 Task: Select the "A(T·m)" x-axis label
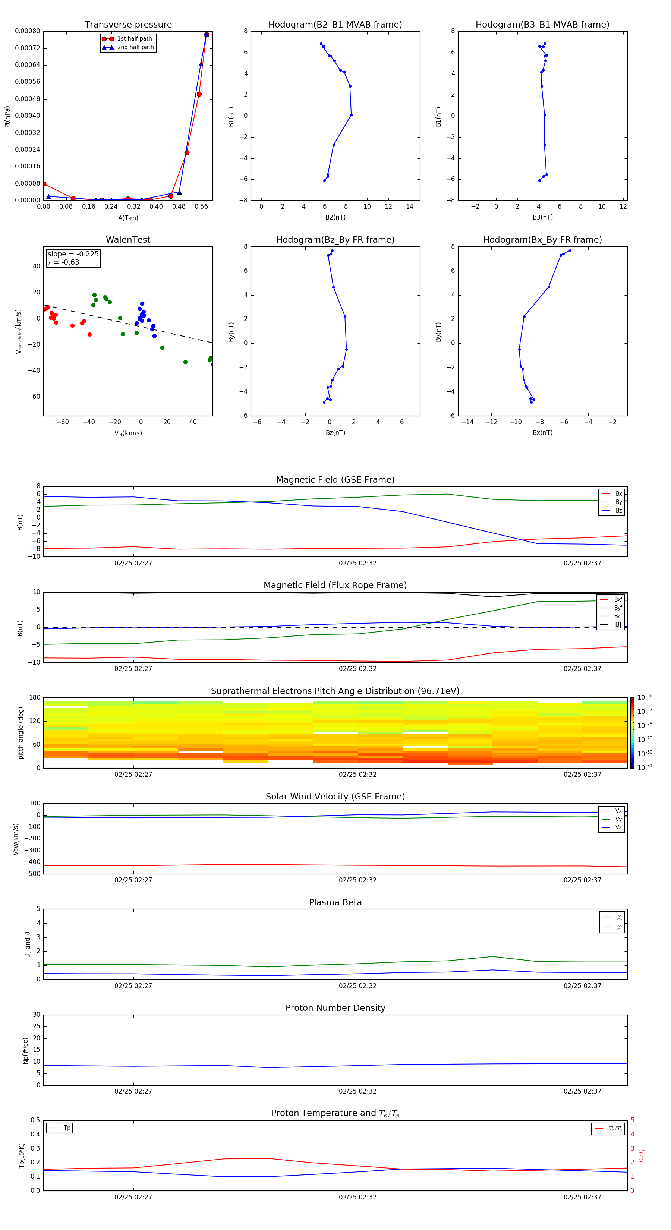coord(128,218)
